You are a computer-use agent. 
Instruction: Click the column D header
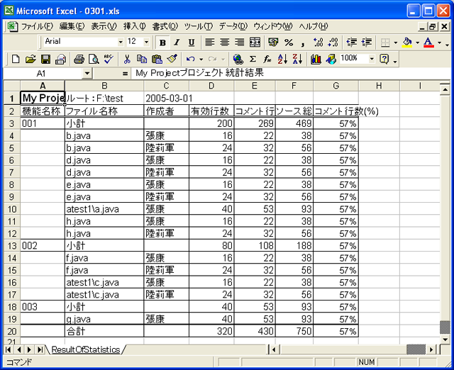[211, 86]
